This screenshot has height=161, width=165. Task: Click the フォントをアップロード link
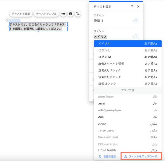pyautogui.click(x=143, y=156)
